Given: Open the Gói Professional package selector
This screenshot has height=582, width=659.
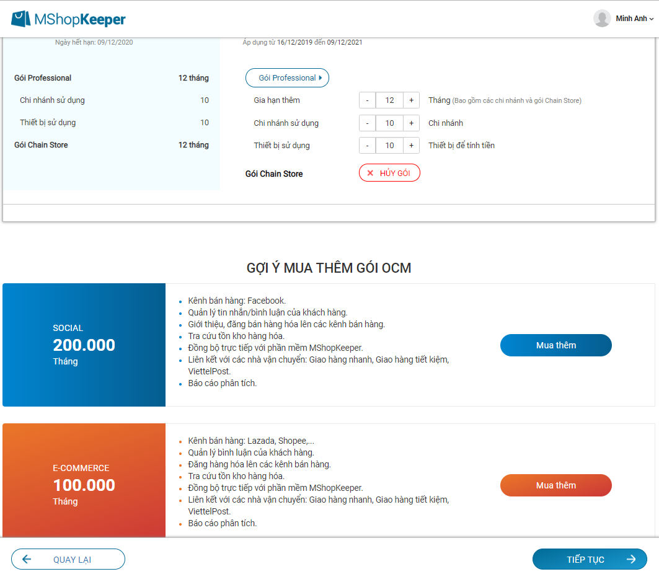Looking at the screenshot, I should tap(287, 77).
